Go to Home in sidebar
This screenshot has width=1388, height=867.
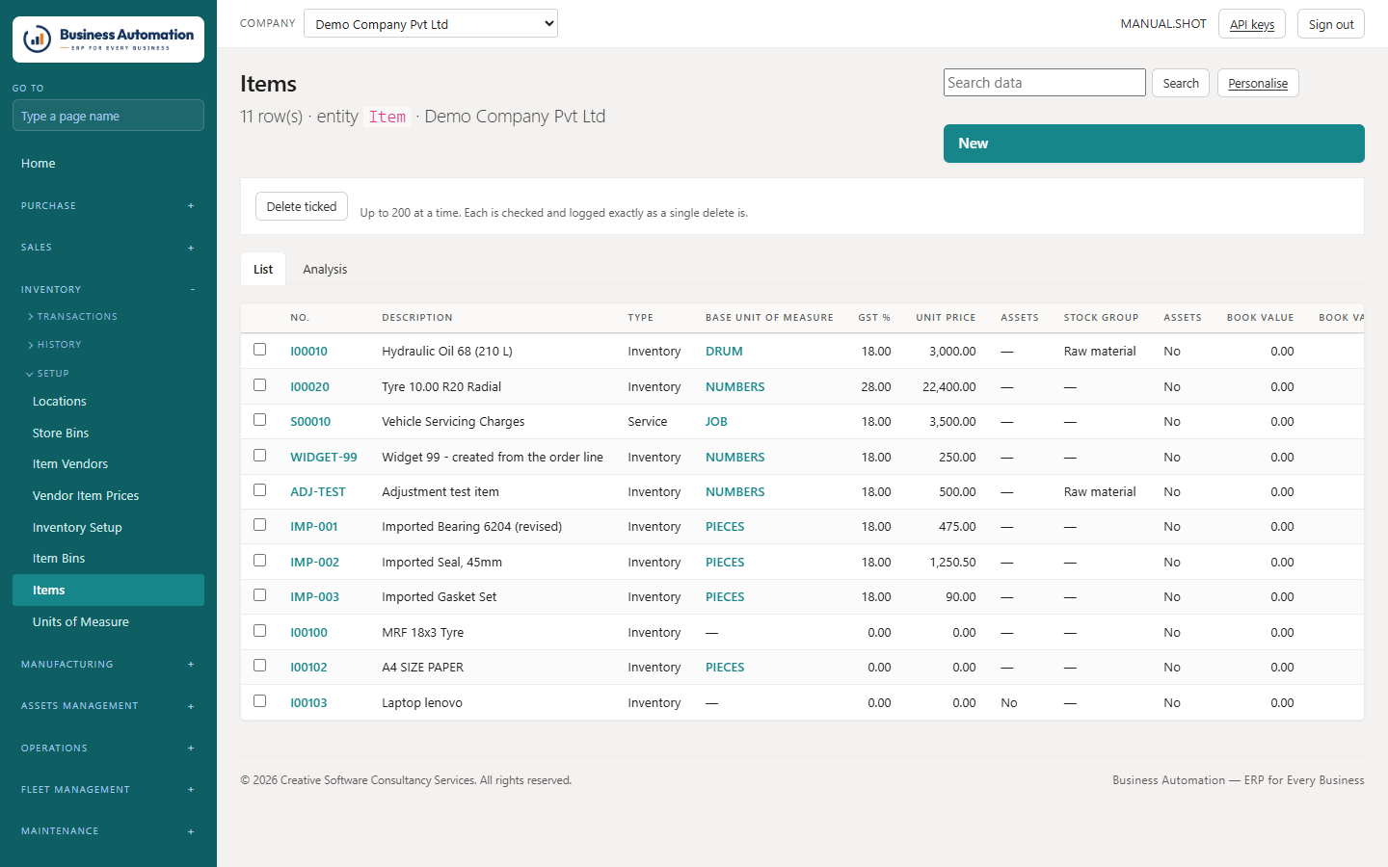(x=108, y=164)
